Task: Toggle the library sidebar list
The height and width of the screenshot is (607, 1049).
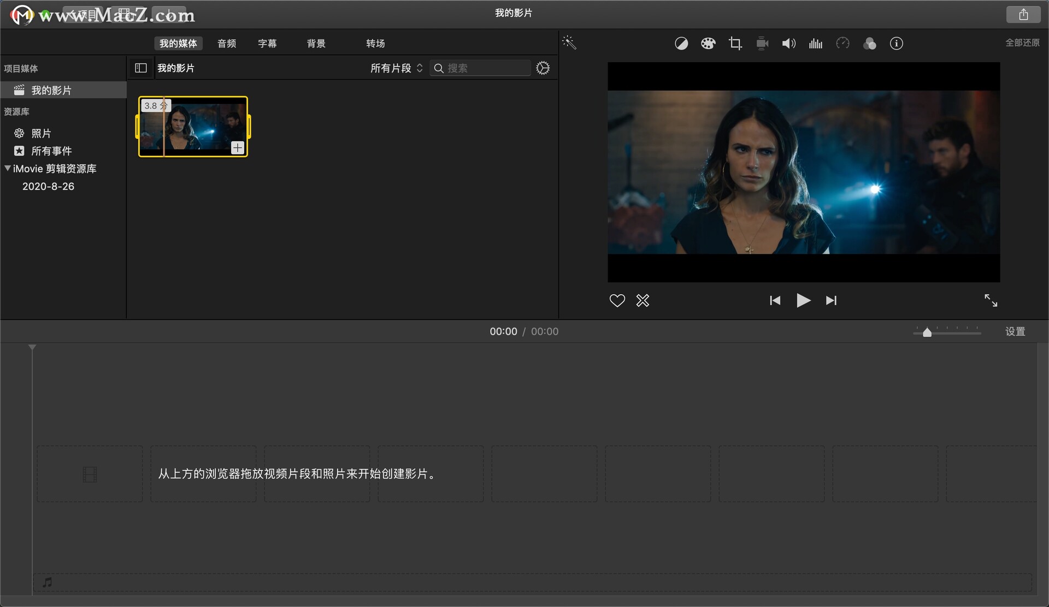Action: [x=140, y=68]
